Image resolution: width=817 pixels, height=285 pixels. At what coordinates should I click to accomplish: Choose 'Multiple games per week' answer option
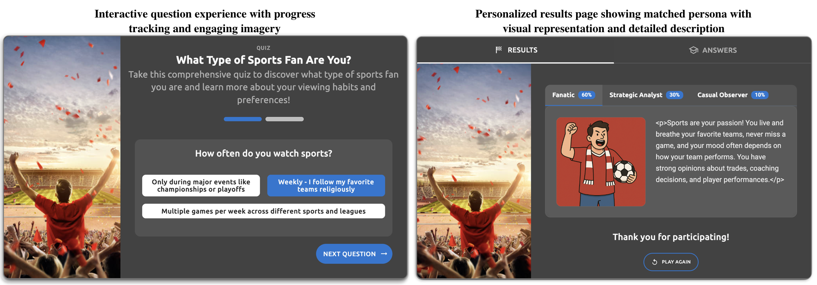(x=263, y=211)
